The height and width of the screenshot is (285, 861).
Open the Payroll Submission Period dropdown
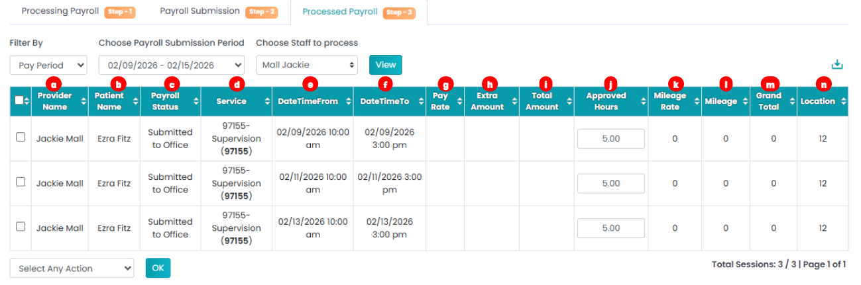pos(172,65)
